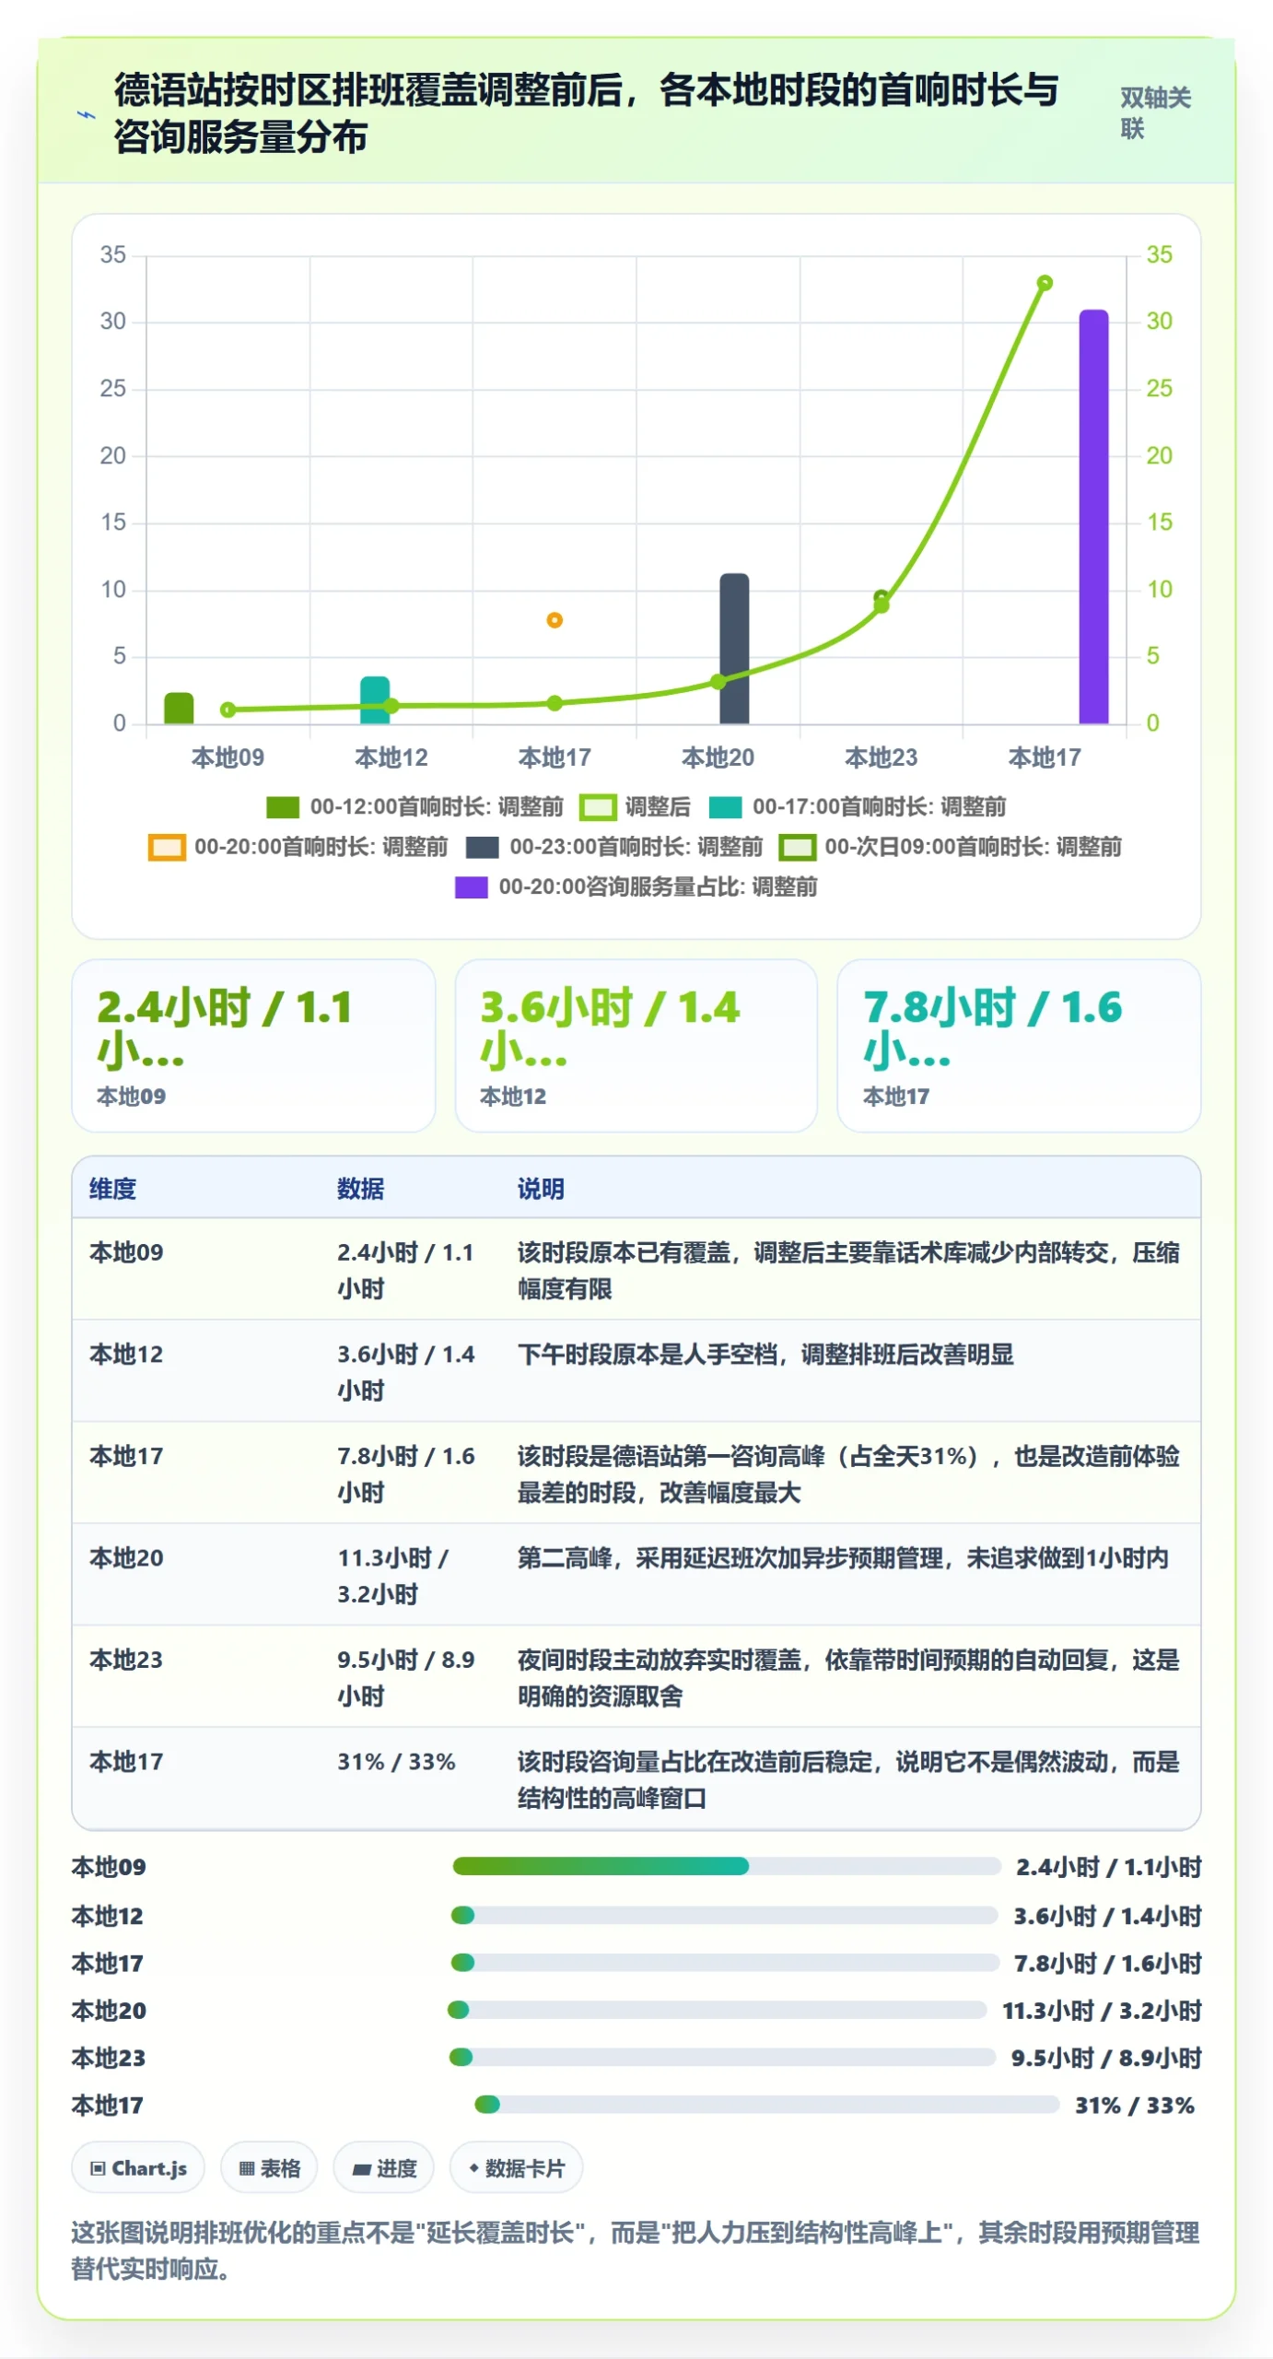Click the progress bar labeled 31% / 33%
The width and height of the screenshot is (1273, 2359).
pyautogui.click(x=766, y=2105)
